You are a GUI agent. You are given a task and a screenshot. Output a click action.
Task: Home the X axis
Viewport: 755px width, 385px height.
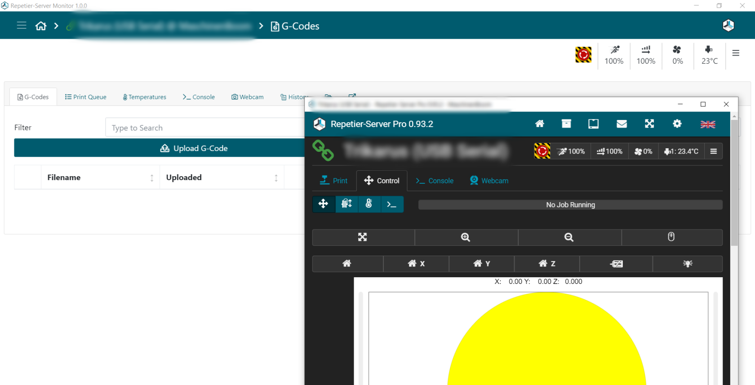tap(416, 264)
